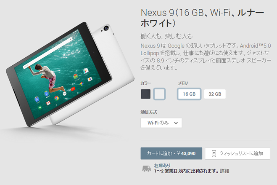The image size is (277, 185).
Task: Click the Gmail icon on the tablet screen
Action: pyautogui.click(x=48, y=103)
